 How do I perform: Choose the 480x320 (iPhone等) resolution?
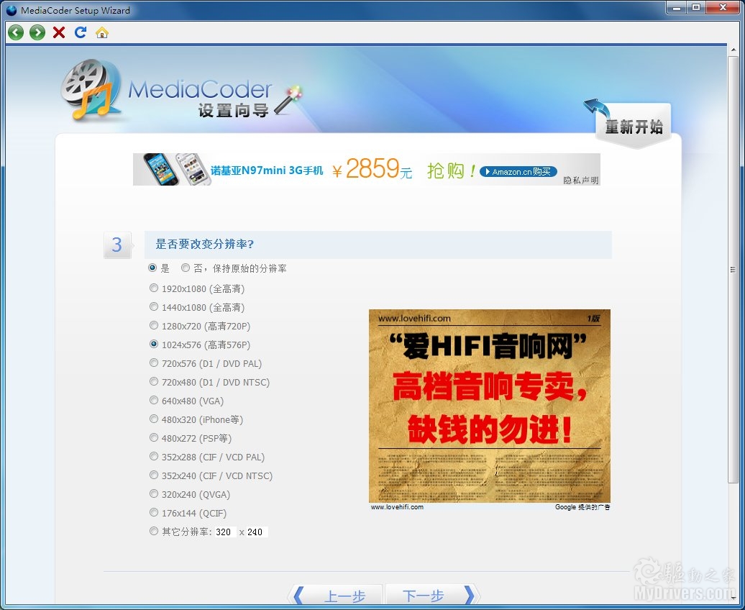point(153,419)
